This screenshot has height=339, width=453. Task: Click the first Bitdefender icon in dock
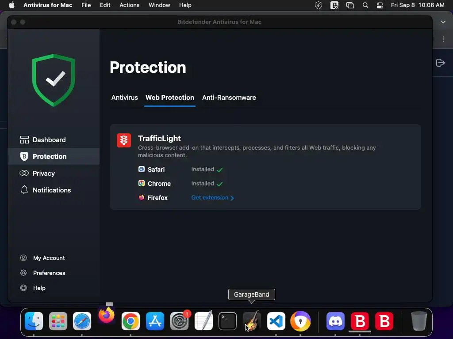tap(360, 321)
